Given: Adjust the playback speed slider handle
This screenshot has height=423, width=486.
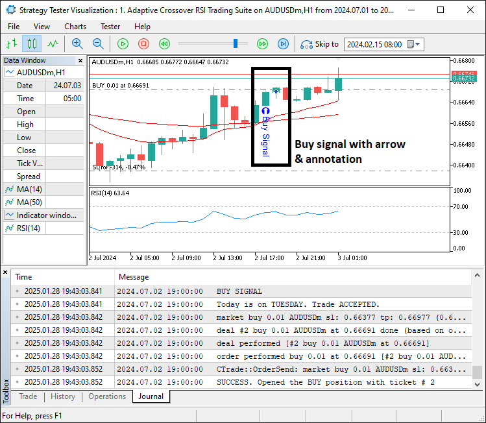Looking at the screenshot, I should 236,43.
